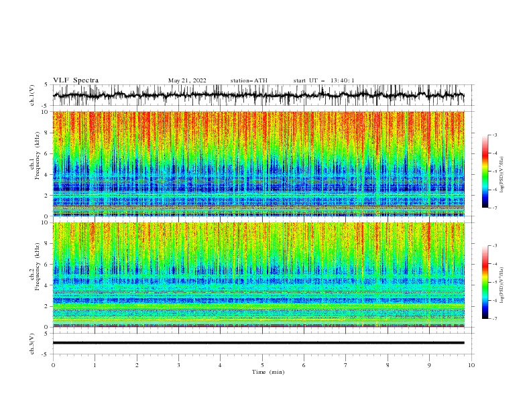
Task: Select the "start UT = 13:40:1" text
Action: pos(324,80)
